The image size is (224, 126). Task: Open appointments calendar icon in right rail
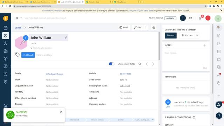click(x=219, y=51)
